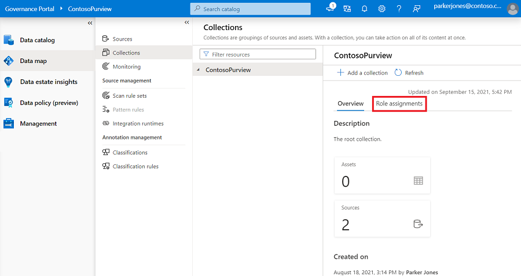Open the feedback person icon

pyautogui.click(x=416, y=9)
